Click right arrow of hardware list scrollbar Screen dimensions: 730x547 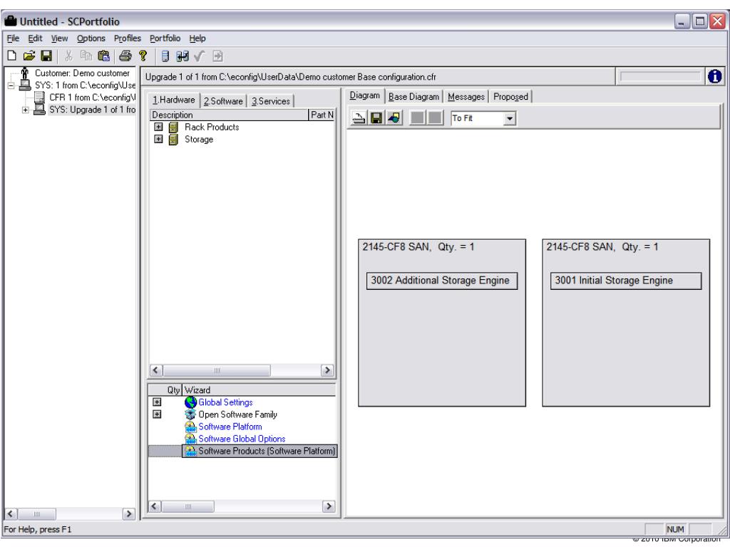[327, 370]
